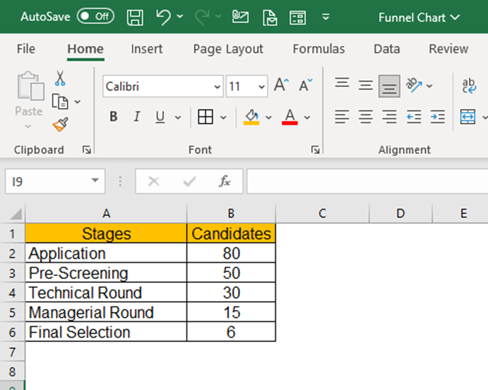The width and height of the screenshot is (488, 390).
Task: Open Font settings dialog launcher
Action: coord(315,150)
